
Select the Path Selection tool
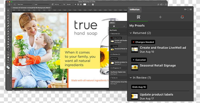8,52
